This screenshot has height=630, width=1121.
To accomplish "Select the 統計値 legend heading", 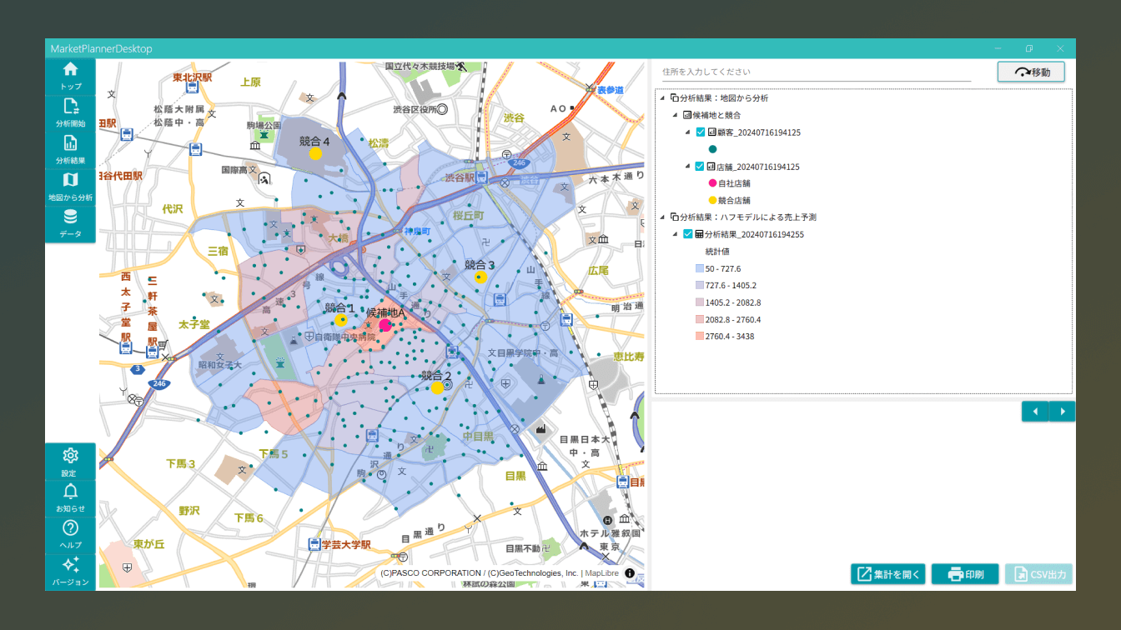I will pos(717,252).
